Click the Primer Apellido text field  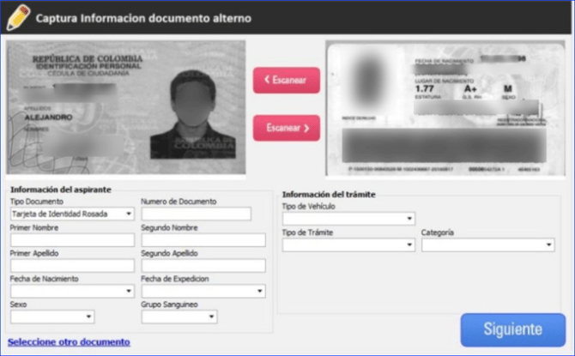pyautogui.click(x=72, y=265)
